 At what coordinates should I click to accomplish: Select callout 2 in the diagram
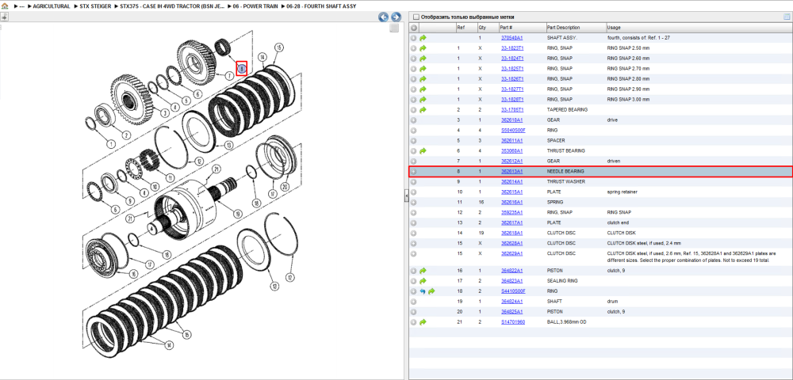click(126, 135)
